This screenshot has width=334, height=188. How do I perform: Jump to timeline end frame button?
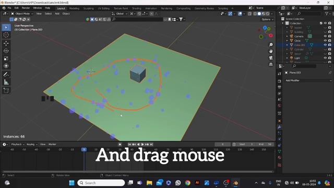point(151,144)
